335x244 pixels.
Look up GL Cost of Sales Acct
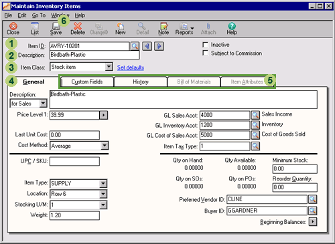point(255,135)
